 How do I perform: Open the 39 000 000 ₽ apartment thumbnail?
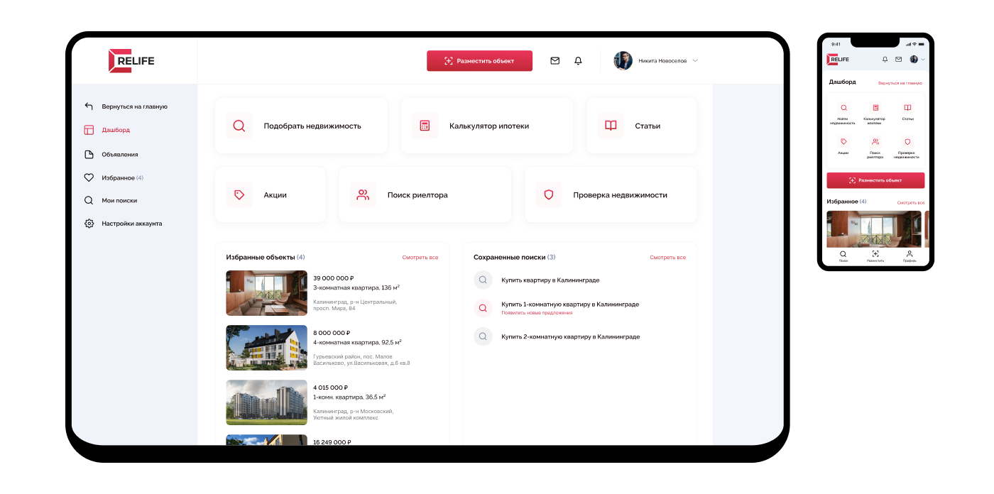pos(266,293)
